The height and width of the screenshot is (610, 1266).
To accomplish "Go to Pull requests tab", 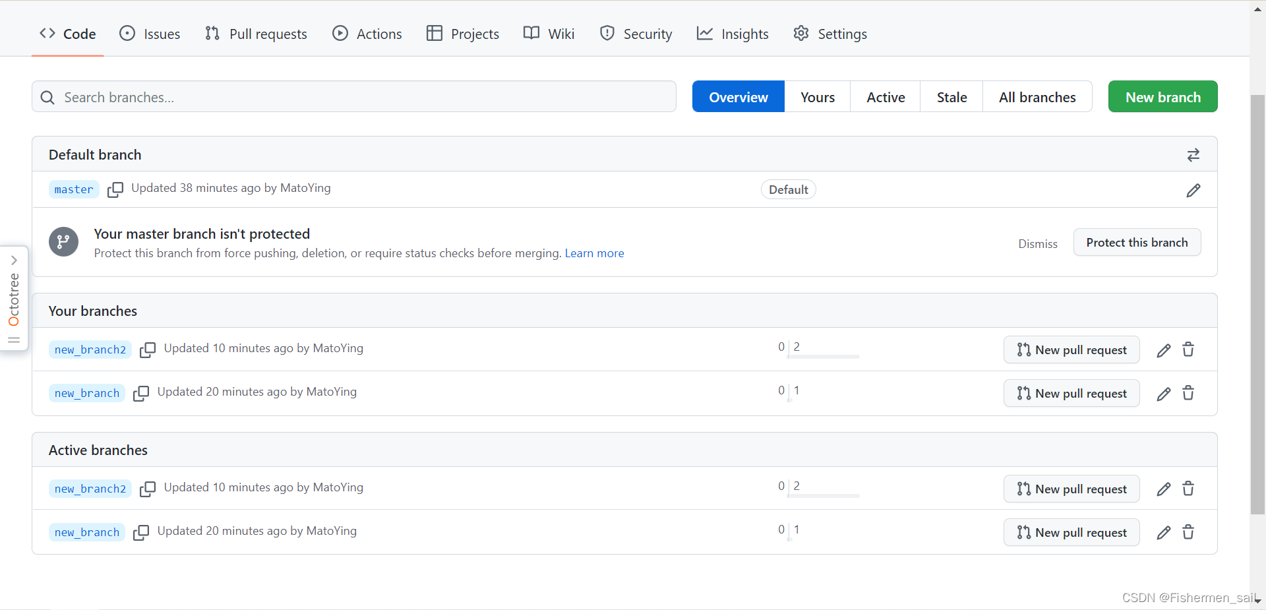I will pos(256,34).
